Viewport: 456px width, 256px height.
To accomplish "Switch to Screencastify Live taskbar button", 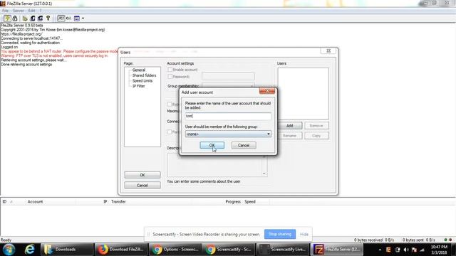I will 283,250.
